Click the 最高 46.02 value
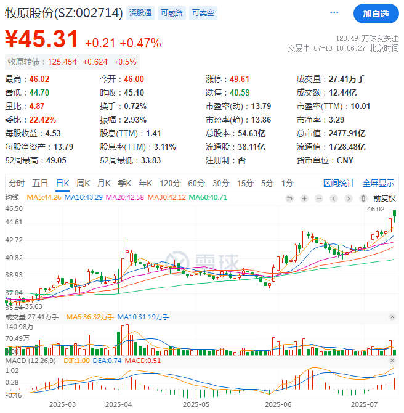This screenshot has width=404, height=413. click(x=39, y=79)
